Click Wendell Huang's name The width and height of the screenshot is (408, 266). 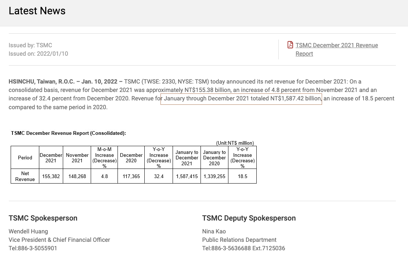tap(28, 232)
